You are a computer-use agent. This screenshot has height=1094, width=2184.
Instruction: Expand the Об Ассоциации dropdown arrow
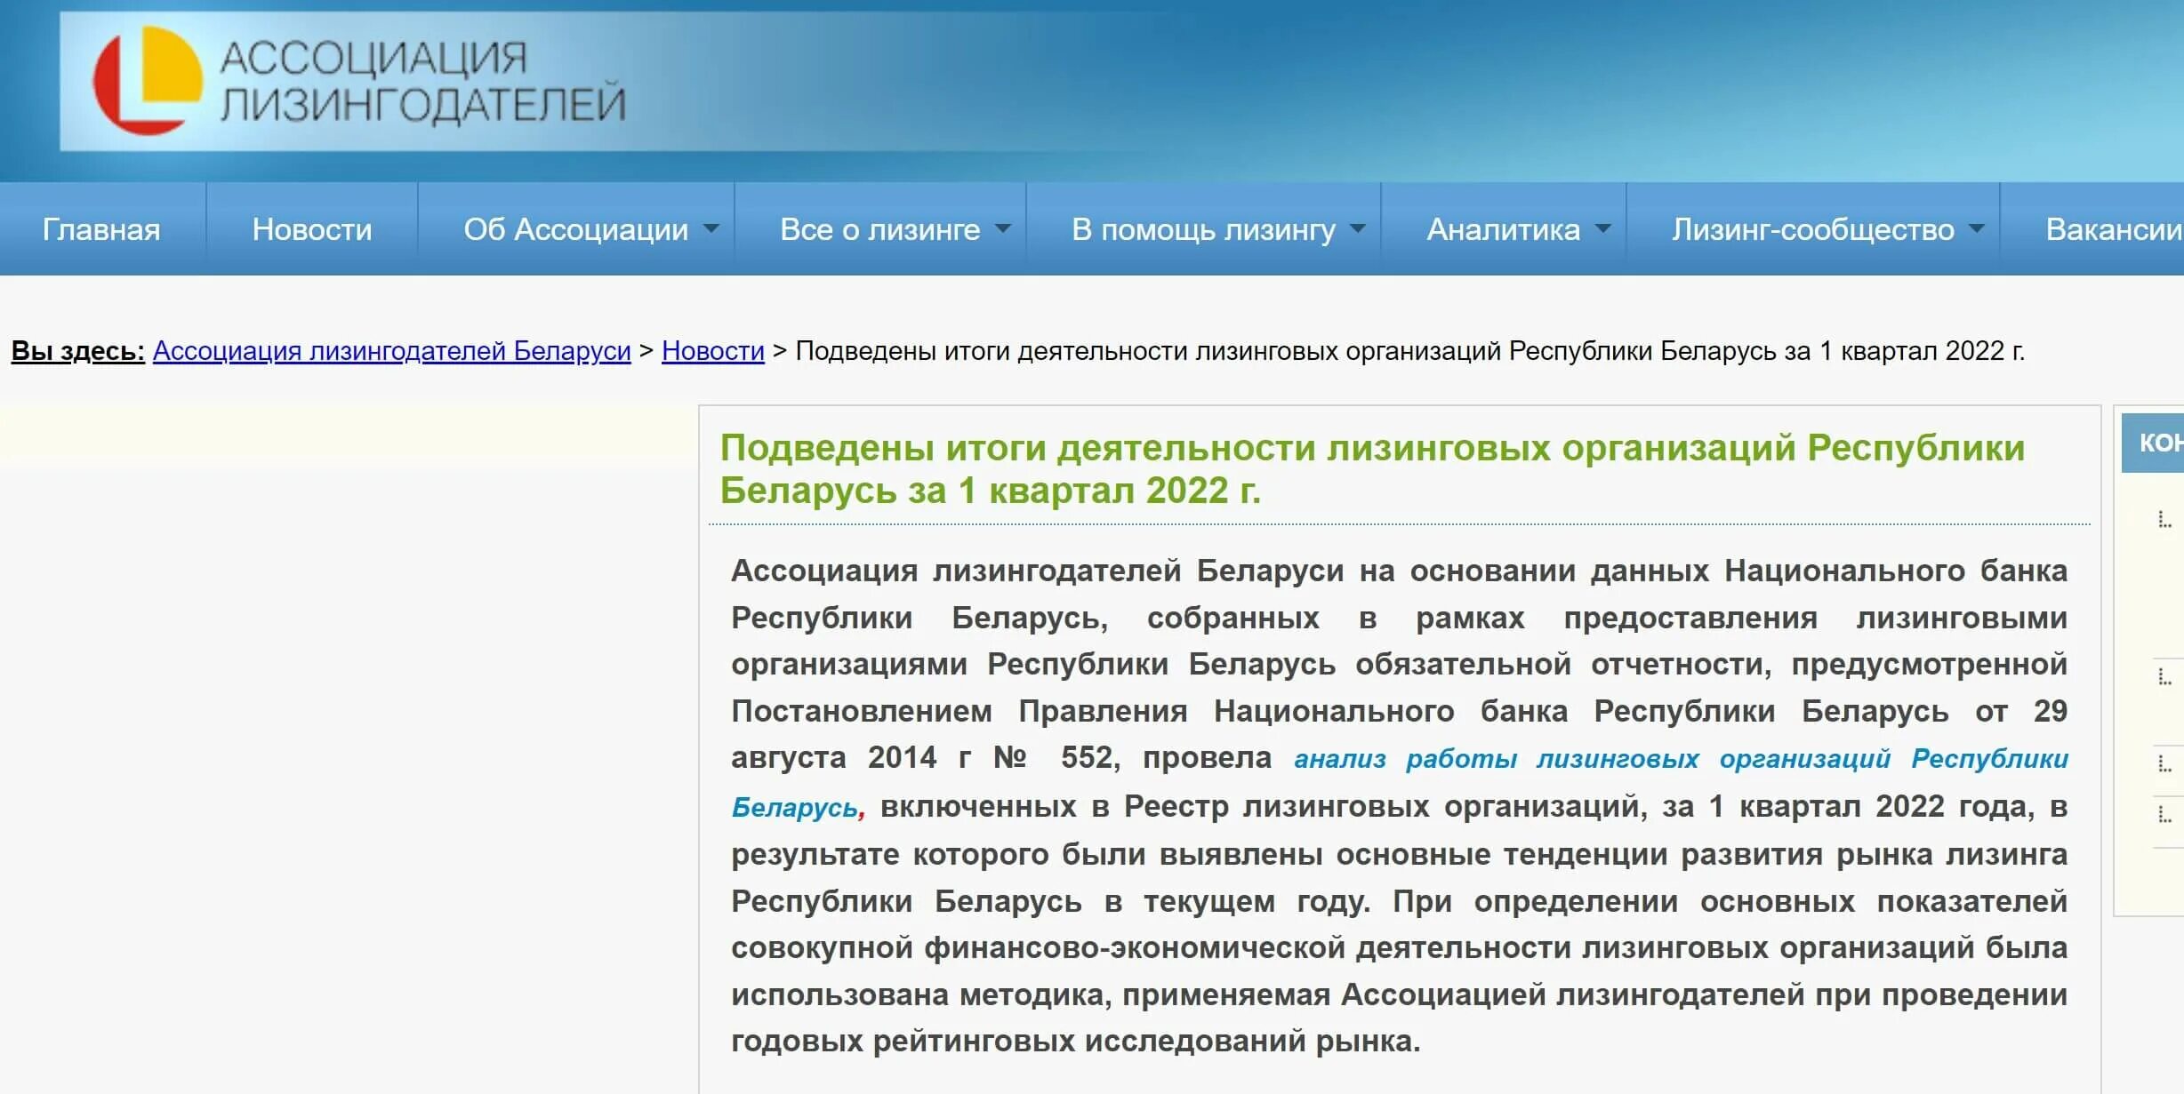pyautogui.click(x=711, y=229)
